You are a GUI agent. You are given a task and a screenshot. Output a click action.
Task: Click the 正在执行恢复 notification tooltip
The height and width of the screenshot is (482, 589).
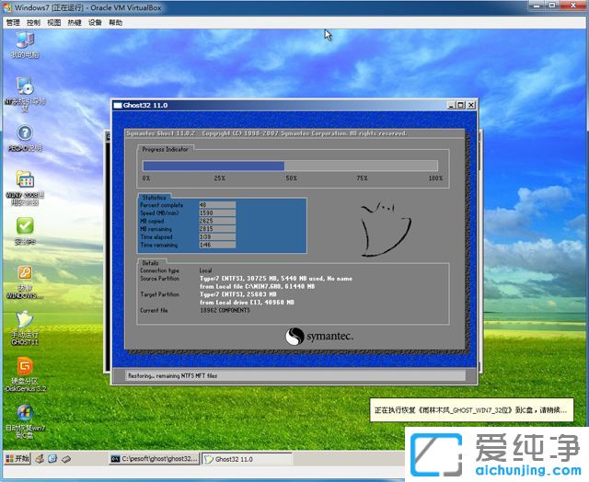pyautogui.click(x=471, y=410)
